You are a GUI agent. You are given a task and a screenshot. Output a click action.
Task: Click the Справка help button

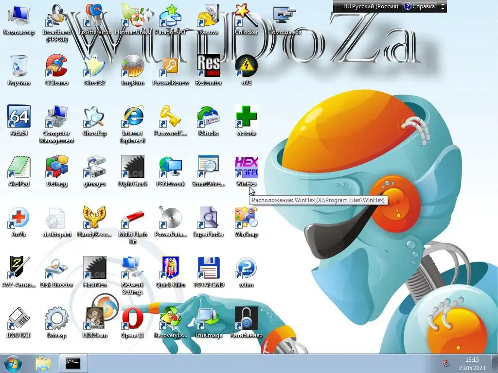[420, 6]
